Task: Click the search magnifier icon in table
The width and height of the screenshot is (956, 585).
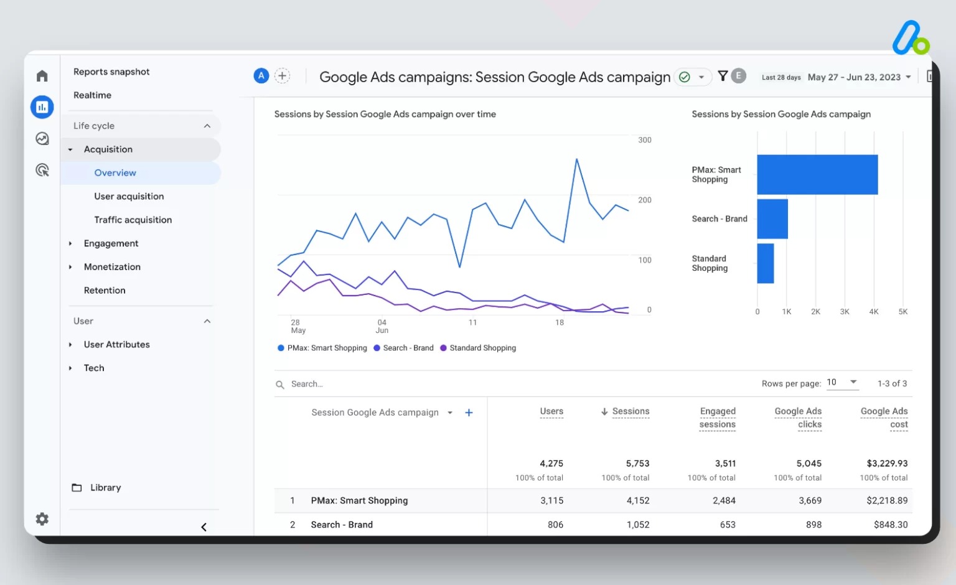Action: [x=280, y=385]
